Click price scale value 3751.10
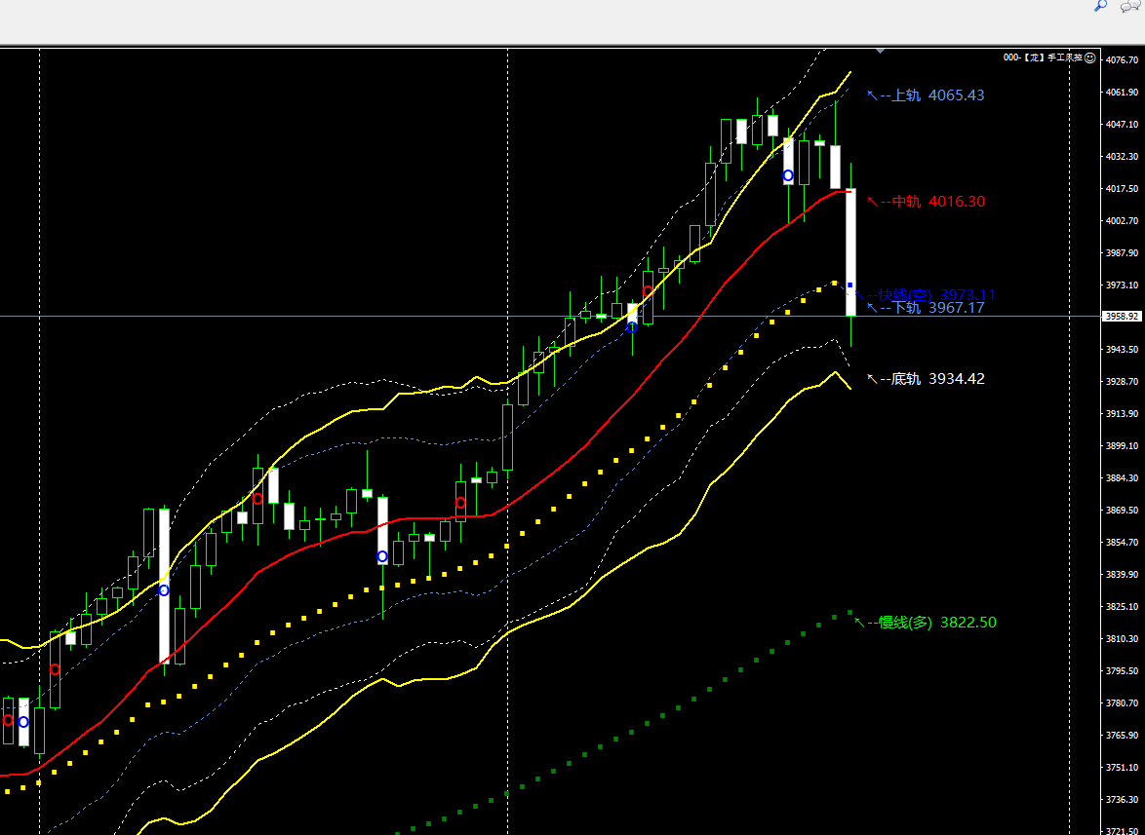Screen dimensions: 1145x835 click(x=1123, y=767)
